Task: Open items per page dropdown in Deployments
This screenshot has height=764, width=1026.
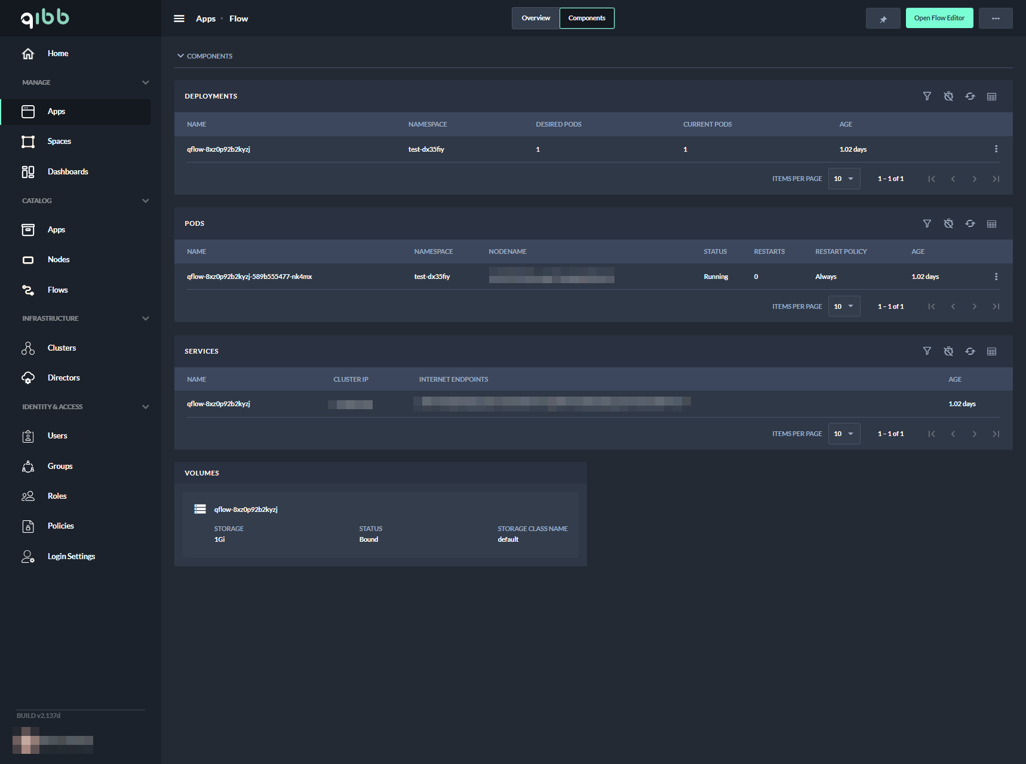Action: [844, 179]
